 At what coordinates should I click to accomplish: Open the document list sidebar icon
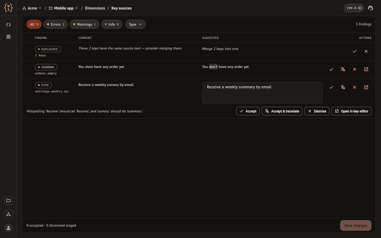8,37
